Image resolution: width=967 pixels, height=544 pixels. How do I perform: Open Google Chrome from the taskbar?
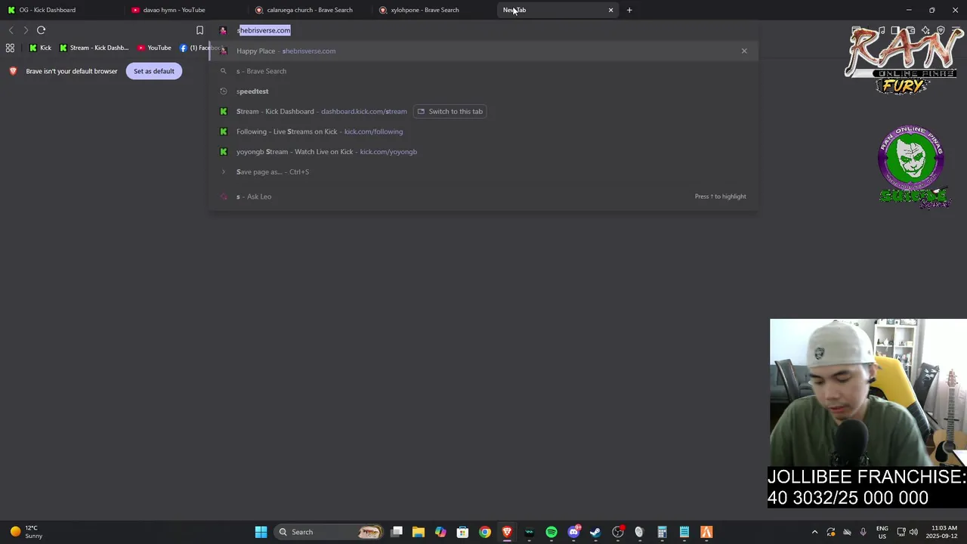point(485,532)
